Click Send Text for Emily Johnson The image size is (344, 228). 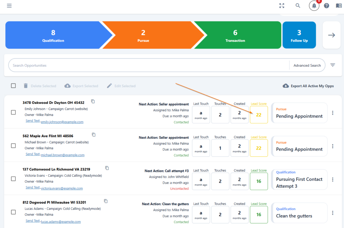(33, 121)
